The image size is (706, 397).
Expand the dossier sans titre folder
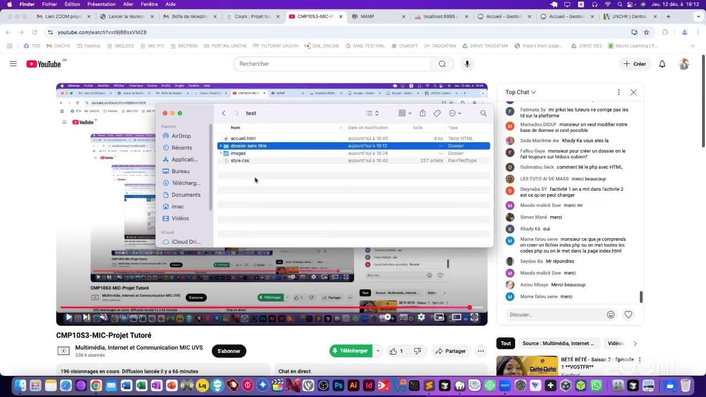[221, 146]
